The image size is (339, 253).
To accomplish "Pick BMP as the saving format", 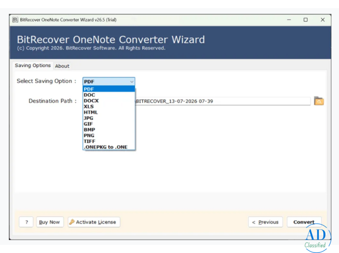I will tap(109, 129).
